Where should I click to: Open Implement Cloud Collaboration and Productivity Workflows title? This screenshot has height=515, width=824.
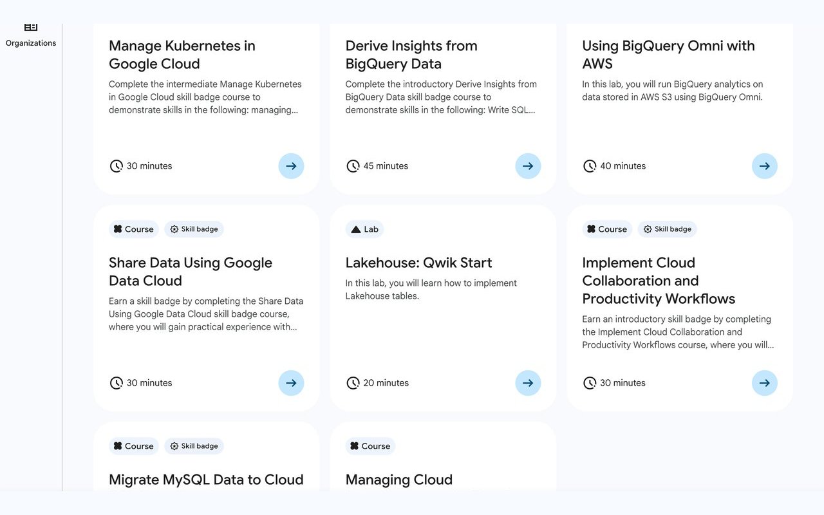[x=659, y=281]
